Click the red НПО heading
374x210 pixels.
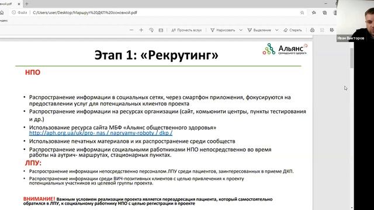coord(33,72)
